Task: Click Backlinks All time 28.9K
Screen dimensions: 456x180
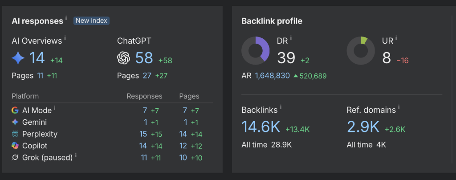Action: point(267,145)
